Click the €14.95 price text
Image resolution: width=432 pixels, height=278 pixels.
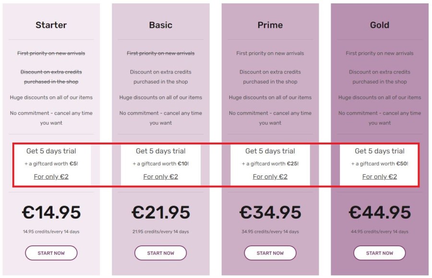click(x=51, y=212)
